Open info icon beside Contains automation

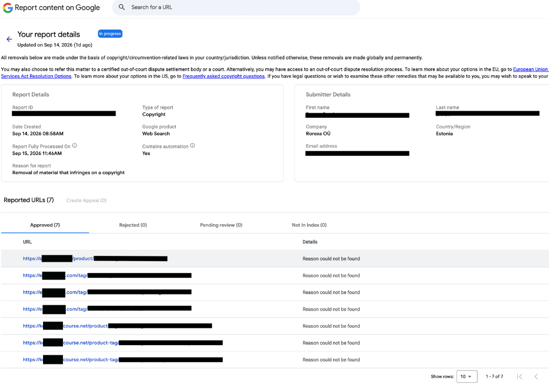[193, 146]
